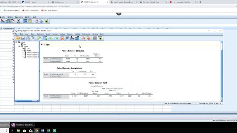Screen dimensions: 237x133
Task: Switch to the YouTube uploaded browser tab
Action: [183, 2]
